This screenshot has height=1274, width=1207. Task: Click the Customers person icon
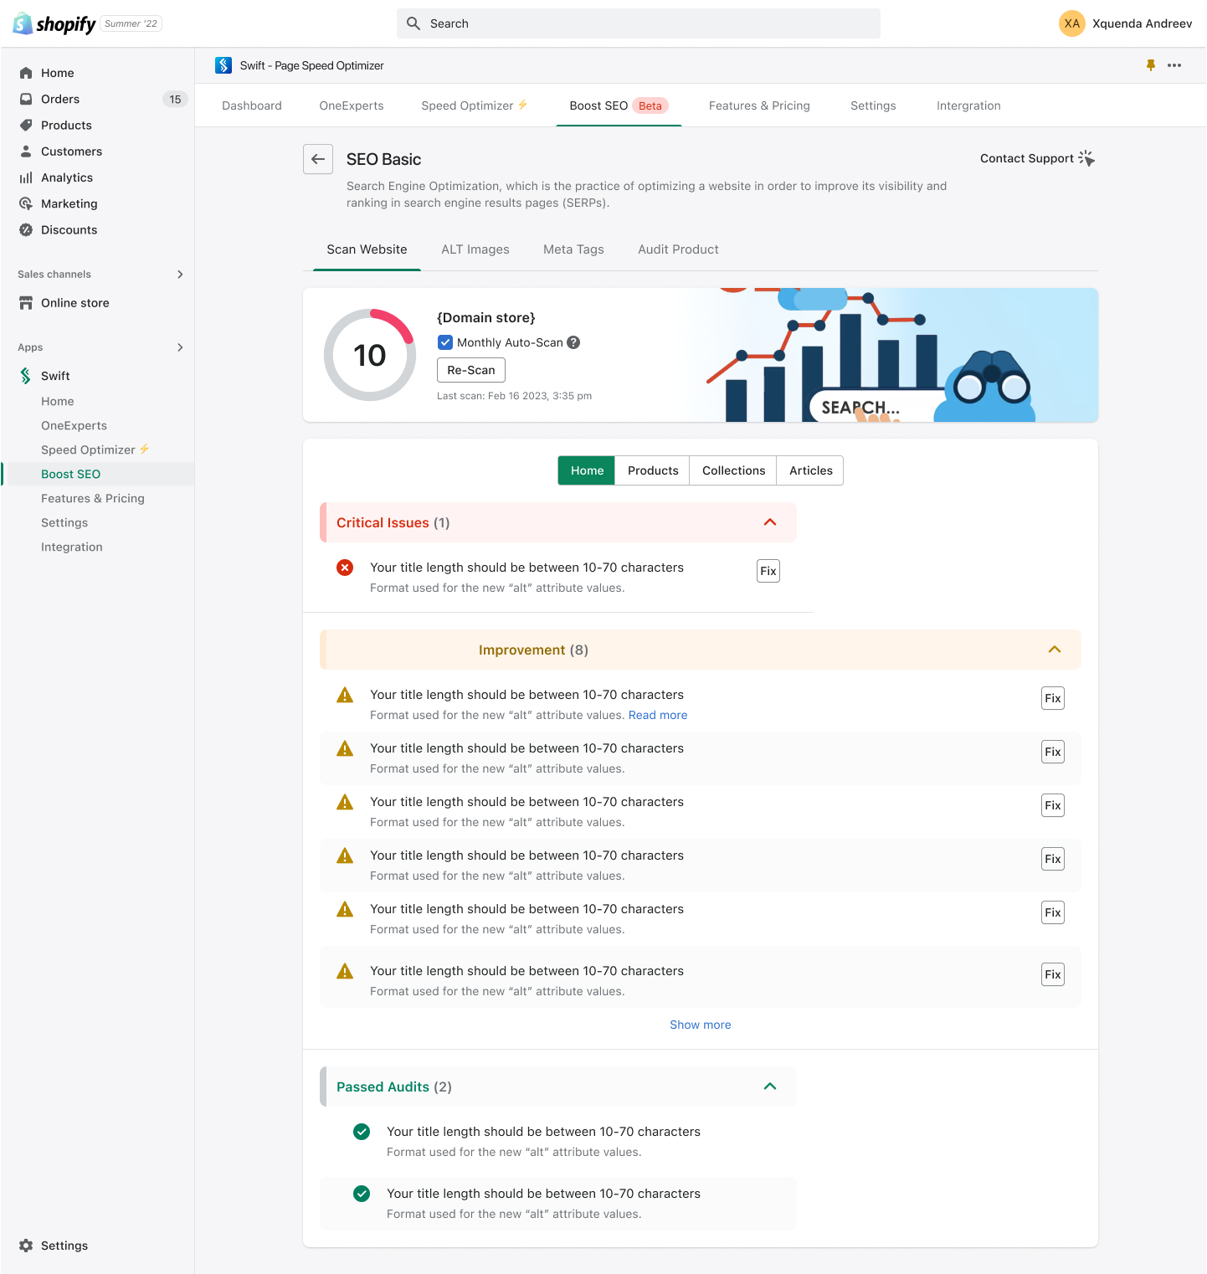(x=26, y=152)
